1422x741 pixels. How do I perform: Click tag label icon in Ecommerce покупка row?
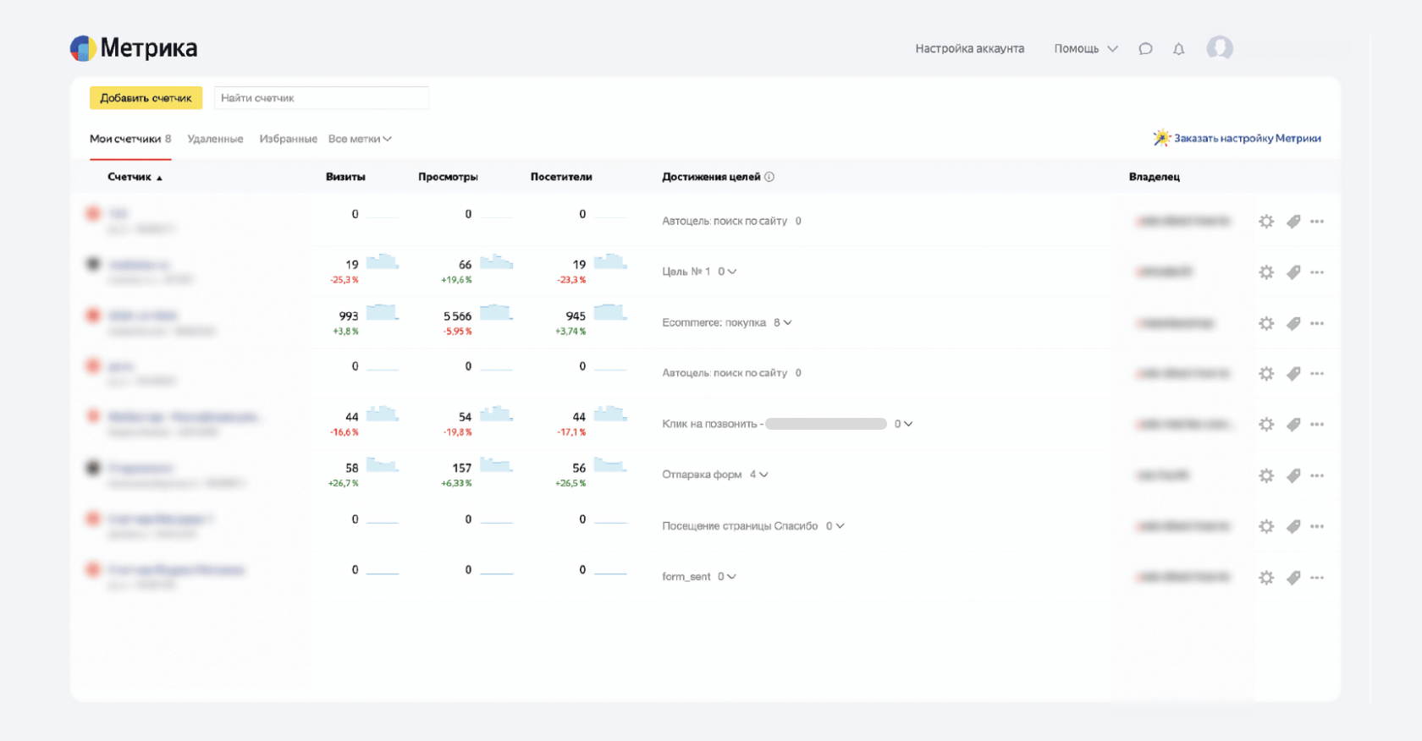pos(1293,323)
